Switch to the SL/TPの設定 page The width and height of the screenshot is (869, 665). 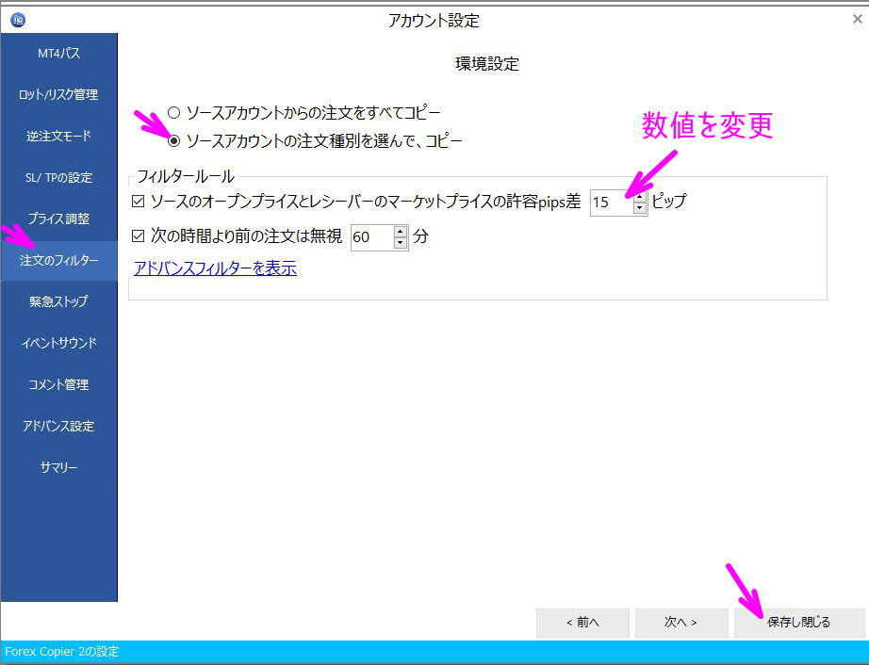[x=58, y=177]
